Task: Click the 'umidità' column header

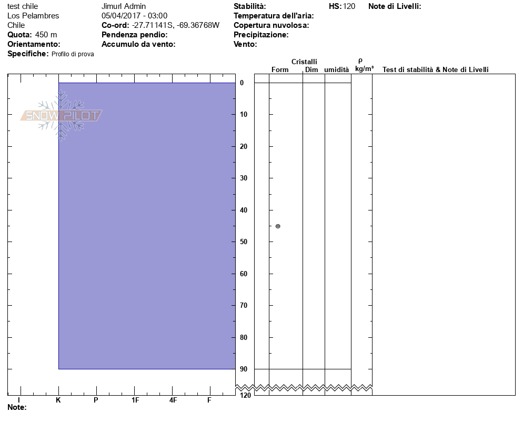Action: click(336, 70)
